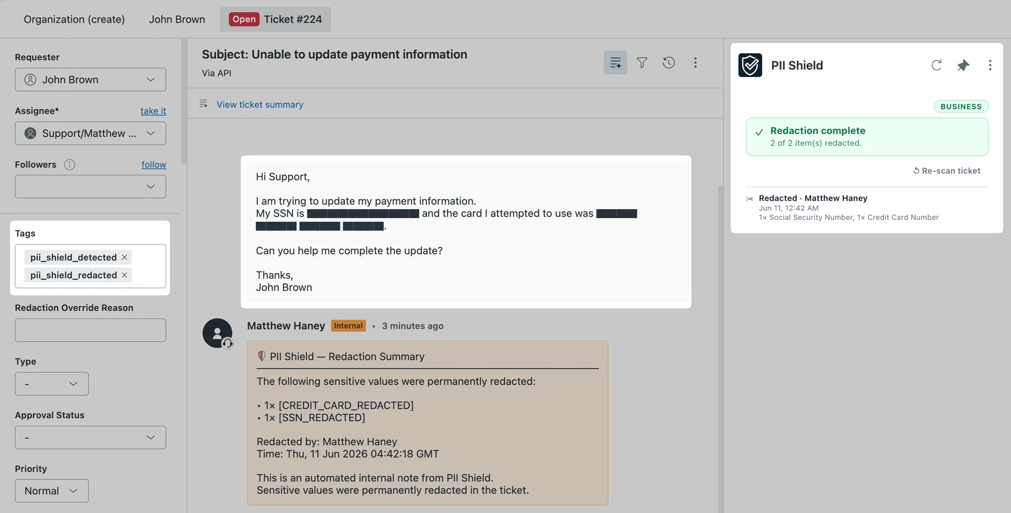Click Re-scan ticket button

tap(947, 171)
